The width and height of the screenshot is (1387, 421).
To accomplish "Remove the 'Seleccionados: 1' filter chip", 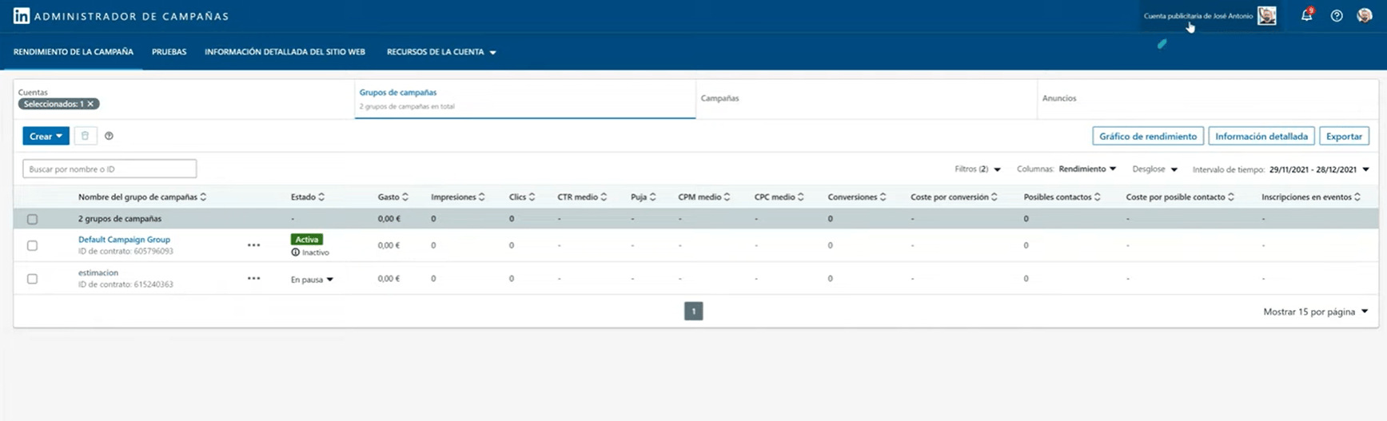I will (91, 104).
